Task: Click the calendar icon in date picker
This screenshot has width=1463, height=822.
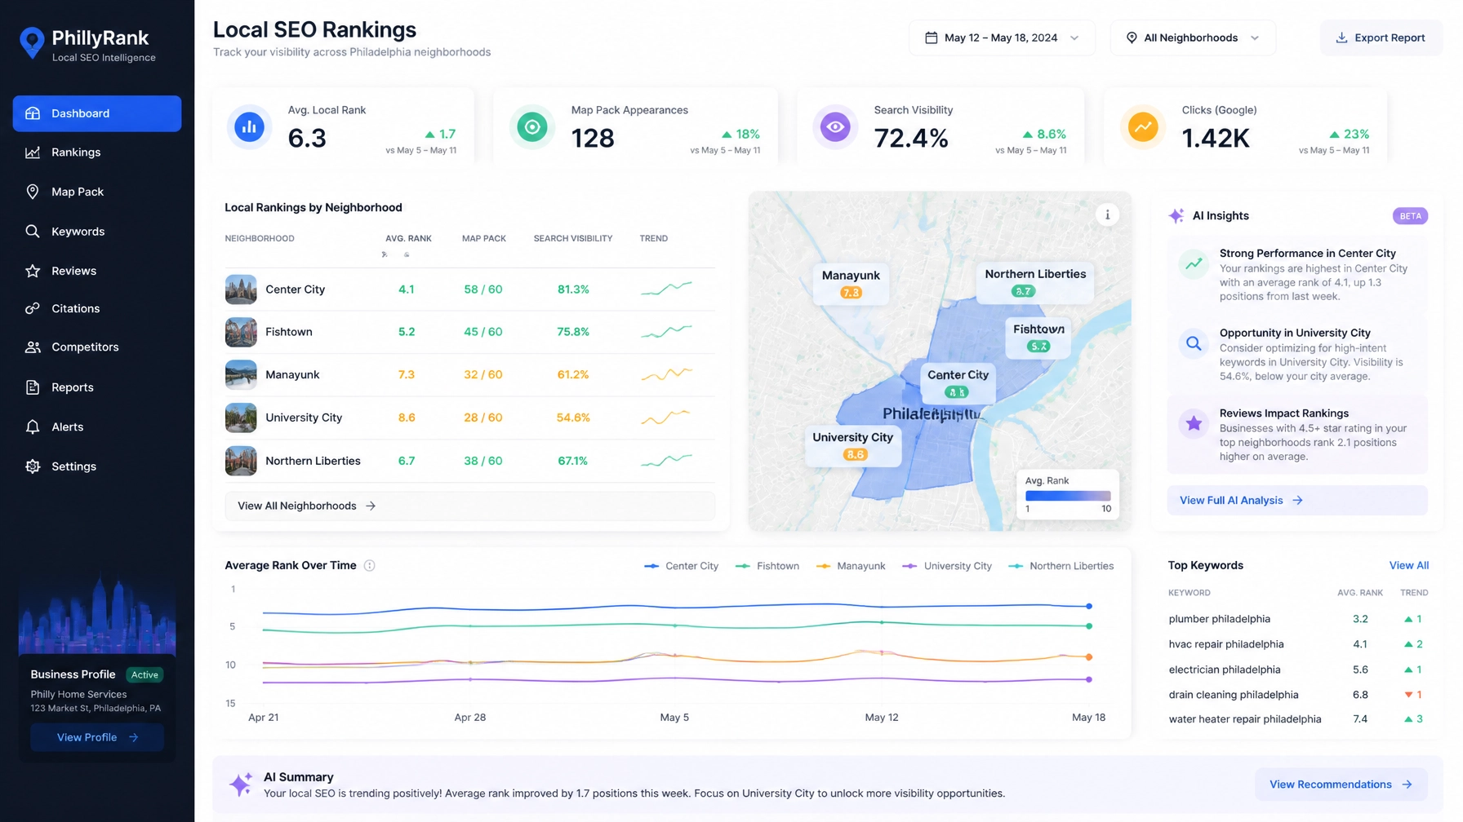Action: 931,38
